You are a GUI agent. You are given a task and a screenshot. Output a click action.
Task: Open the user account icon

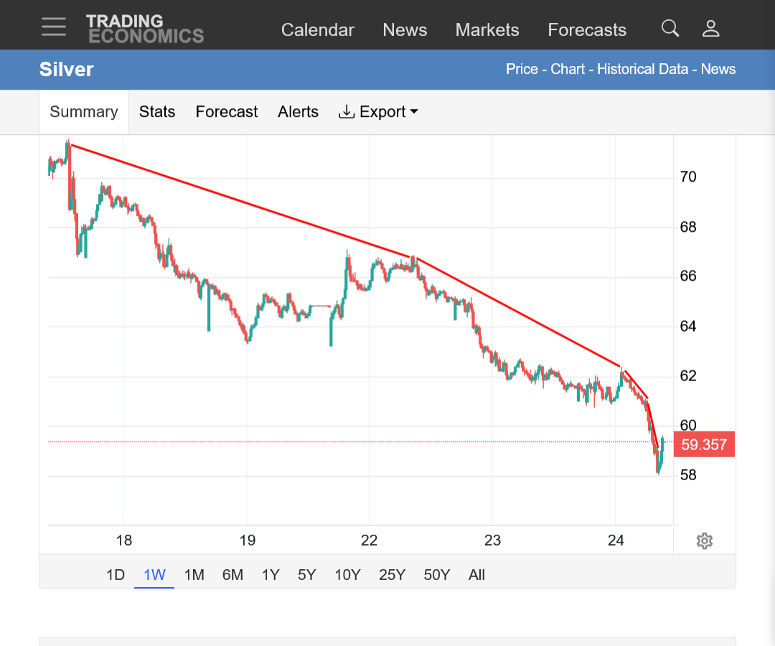click(x=710, y=28)
